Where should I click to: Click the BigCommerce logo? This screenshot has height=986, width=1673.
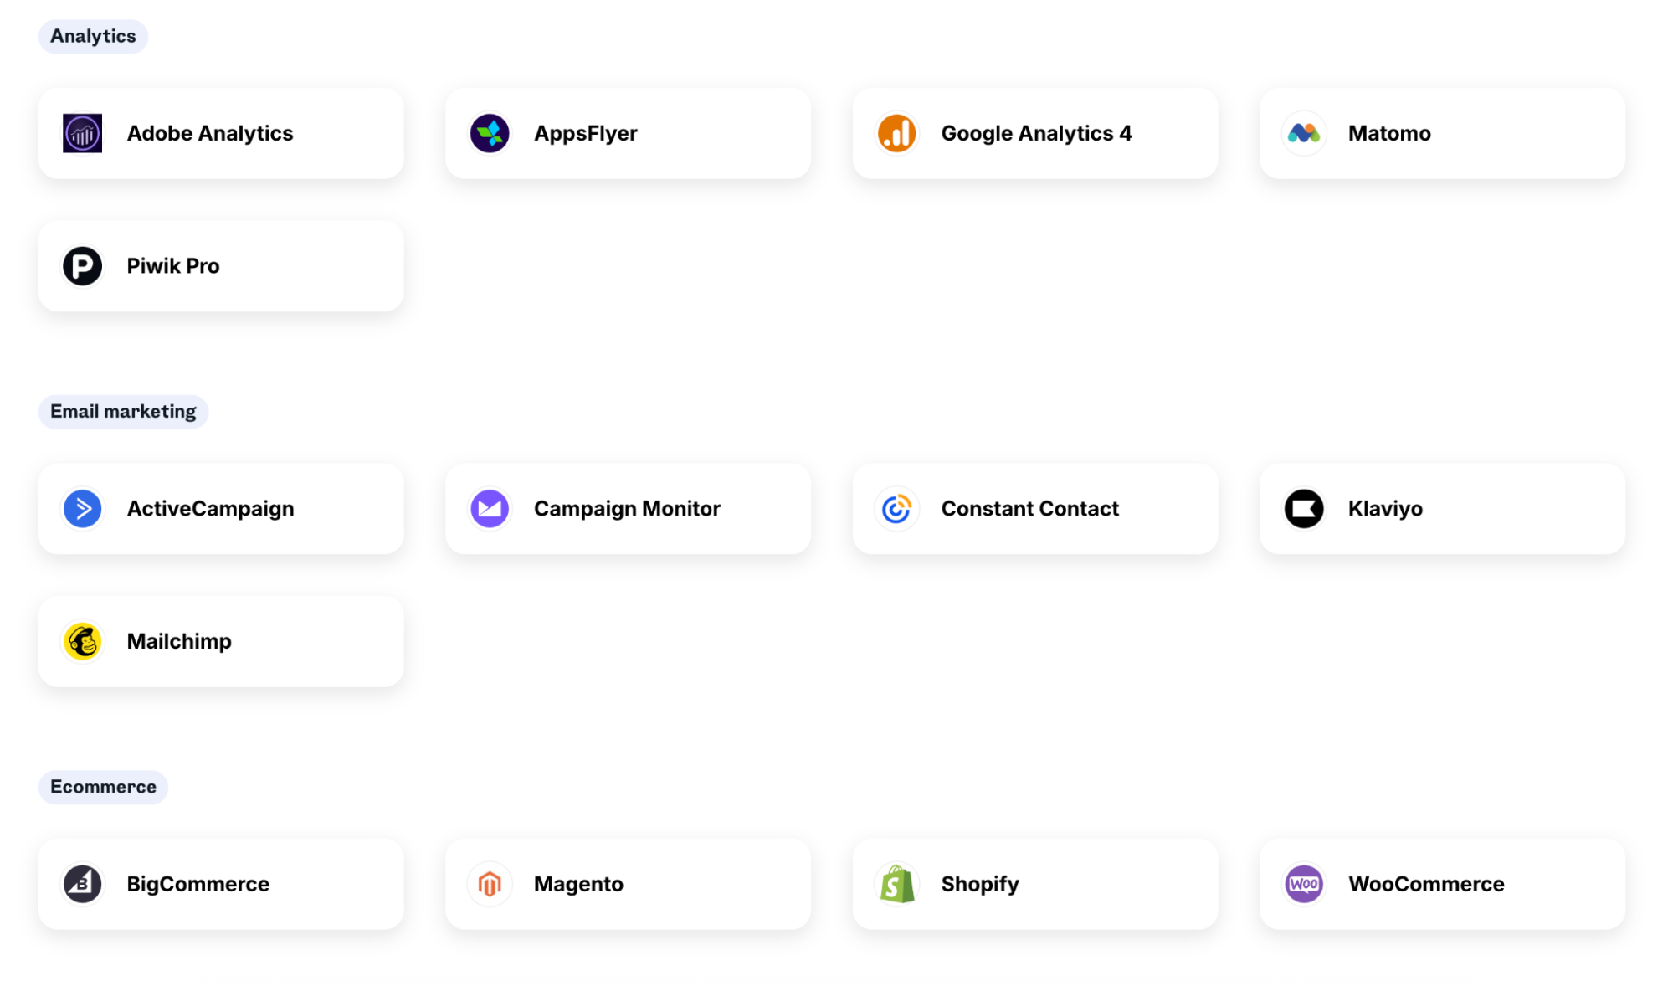click(x=82, y=883)
